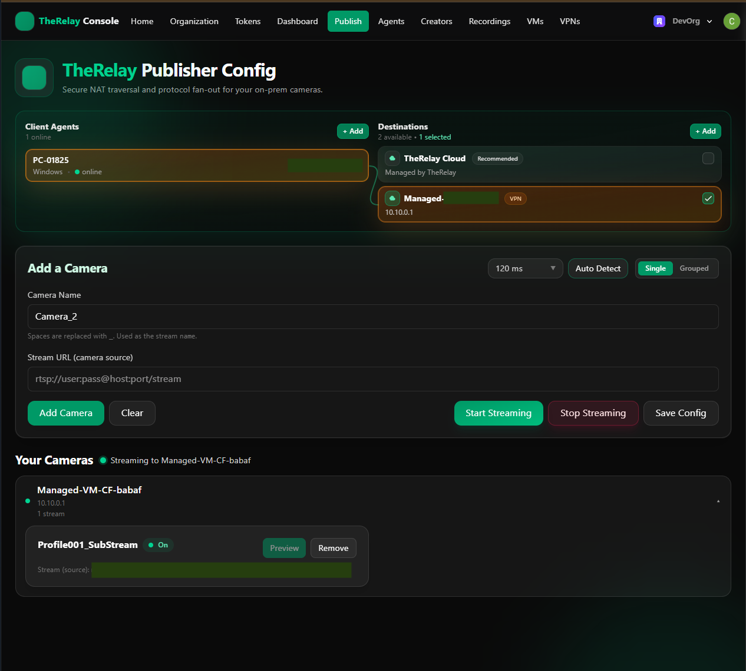Viewport: 746px width, 671px height.
Task: Open the Dashboard navigation item
Action: 297,21
